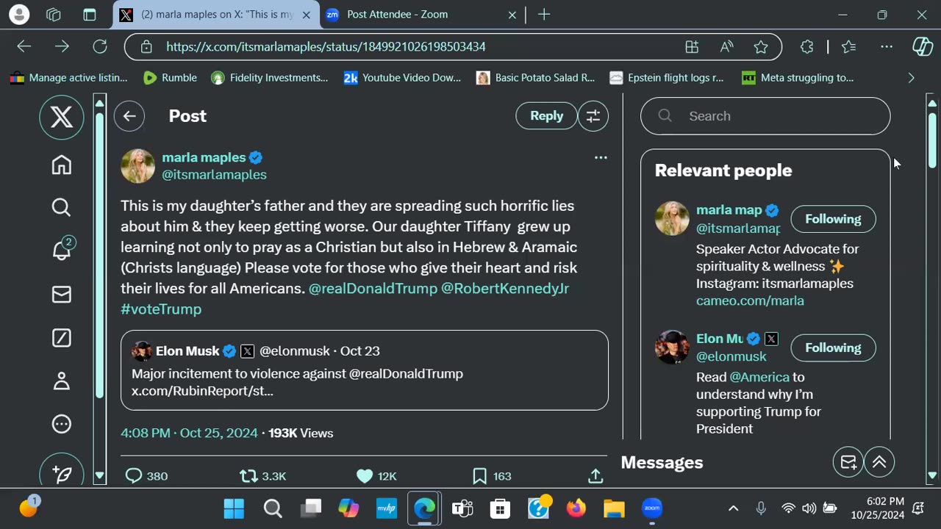Open Edge Settings and more menu
This screenshot has height=529, width=941.
click(x=887, y=46)
